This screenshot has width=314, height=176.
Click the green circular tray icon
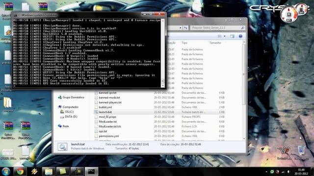[x=272, y=172]
